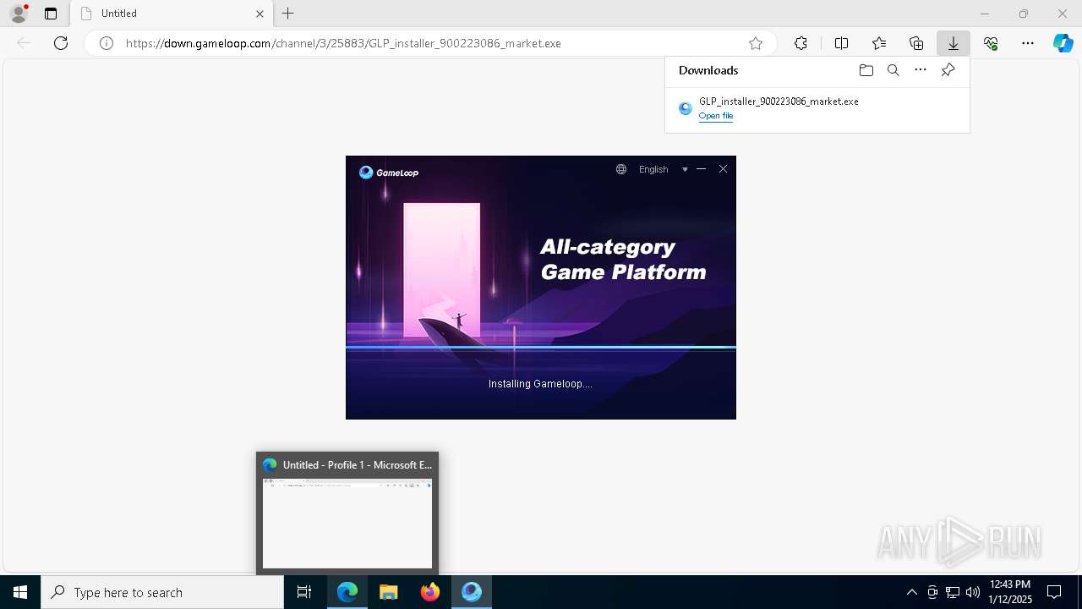Open the Edge profile avatar

(18, 14)
